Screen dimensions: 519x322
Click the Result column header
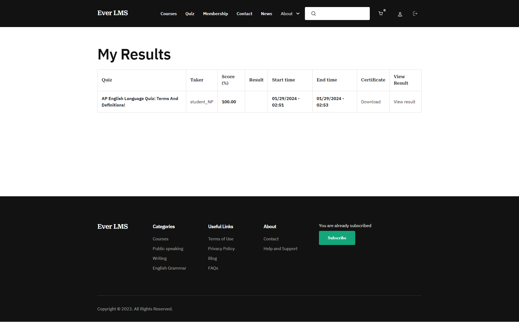pos(256,80)
